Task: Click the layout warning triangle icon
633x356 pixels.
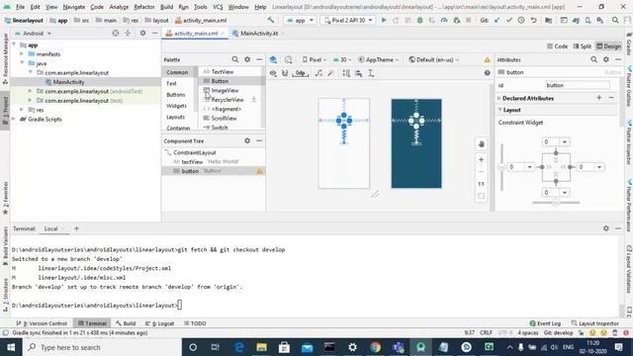Action: (488, 59)
